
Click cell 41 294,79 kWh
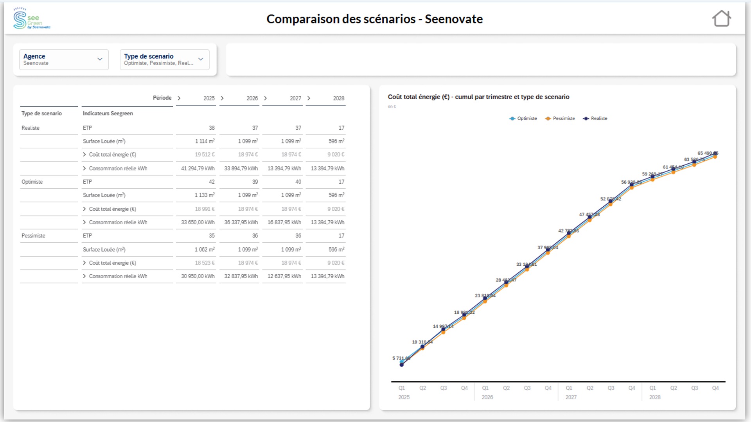(198, 168)
